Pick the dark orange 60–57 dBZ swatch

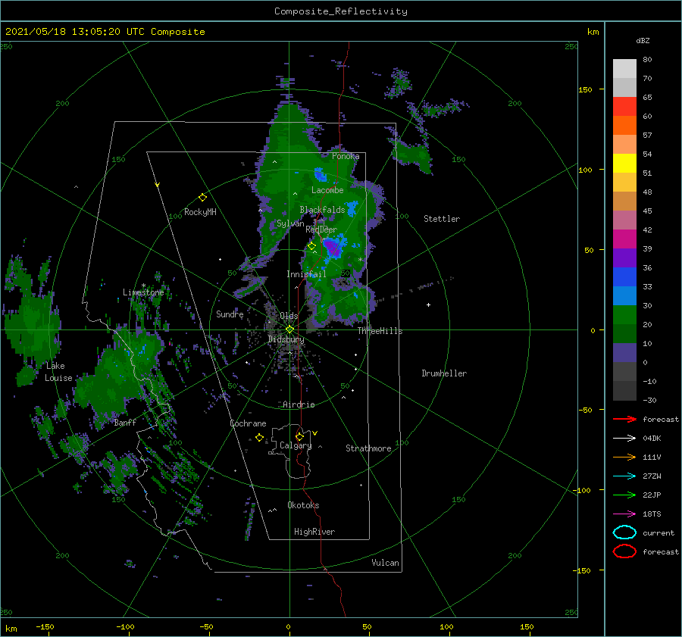coord(624,126)
